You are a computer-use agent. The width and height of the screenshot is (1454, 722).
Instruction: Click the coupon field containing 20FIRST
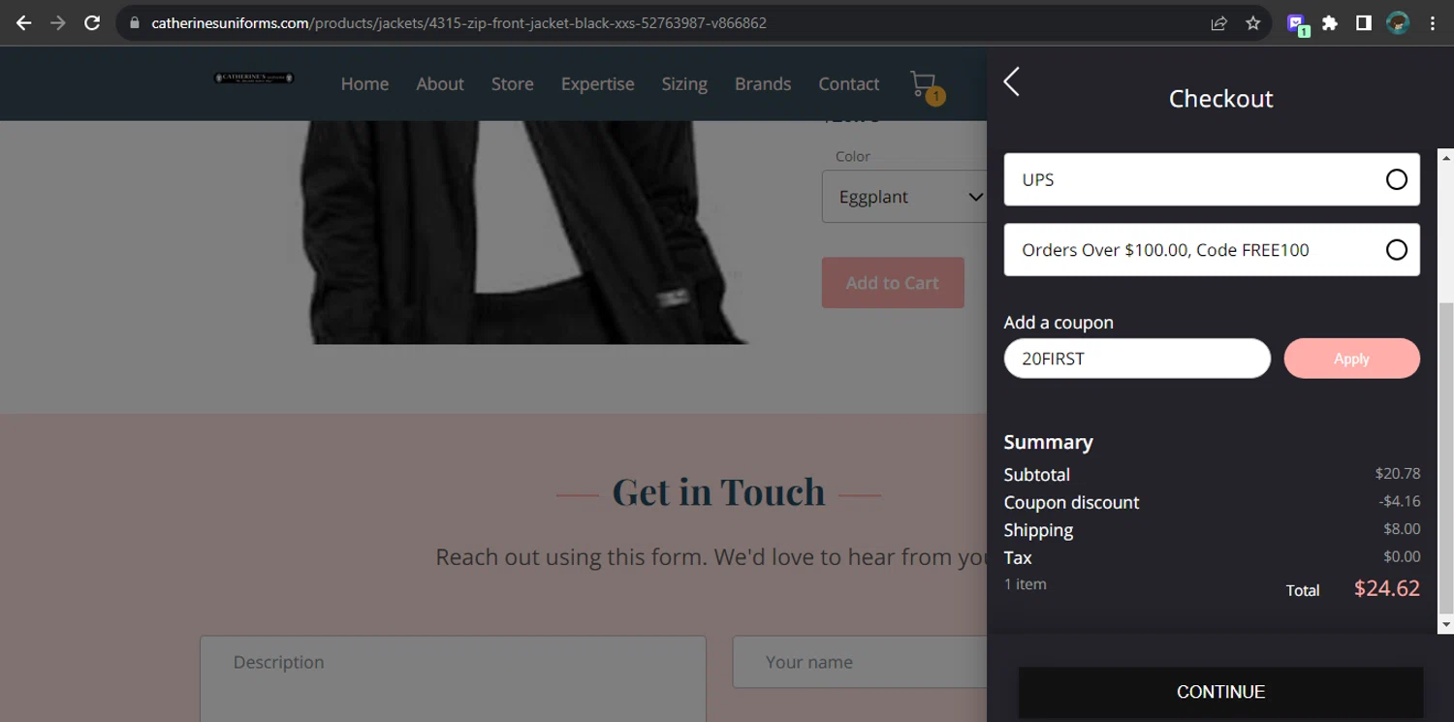pyautogui.click(x=1137, y=359)
